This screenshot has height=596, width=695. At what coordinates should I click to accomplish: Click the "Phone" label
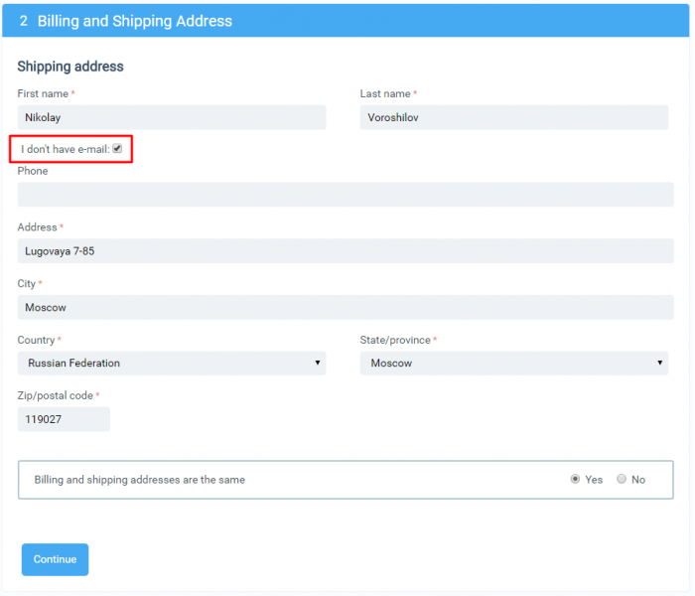point(33,171)
